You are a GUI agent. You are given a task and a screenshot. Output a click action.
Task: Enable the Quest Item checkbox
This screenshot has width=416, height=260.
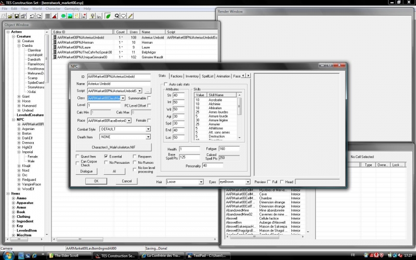[x=77, y=157]
